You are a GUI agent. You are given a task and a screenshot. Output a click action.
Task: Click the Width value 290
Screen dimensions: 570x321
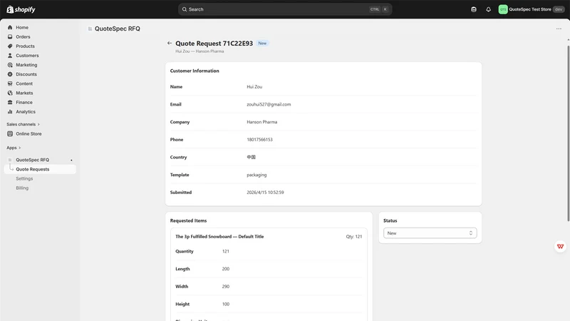coord(226,287)
